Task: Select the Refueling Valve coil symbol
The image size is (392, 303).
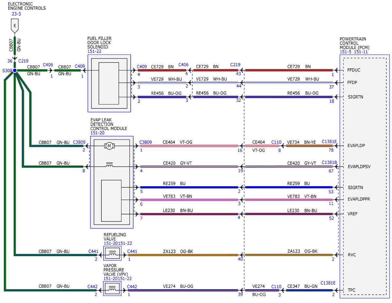Action: pos(112,253)
